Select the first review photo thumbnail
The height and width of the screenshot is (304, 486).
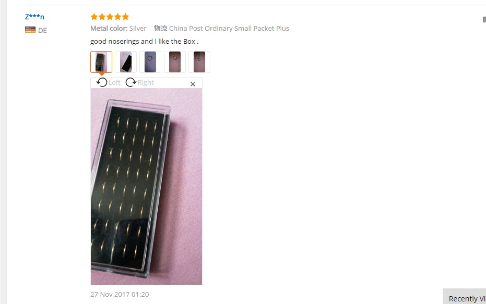[x=101, y=62]
